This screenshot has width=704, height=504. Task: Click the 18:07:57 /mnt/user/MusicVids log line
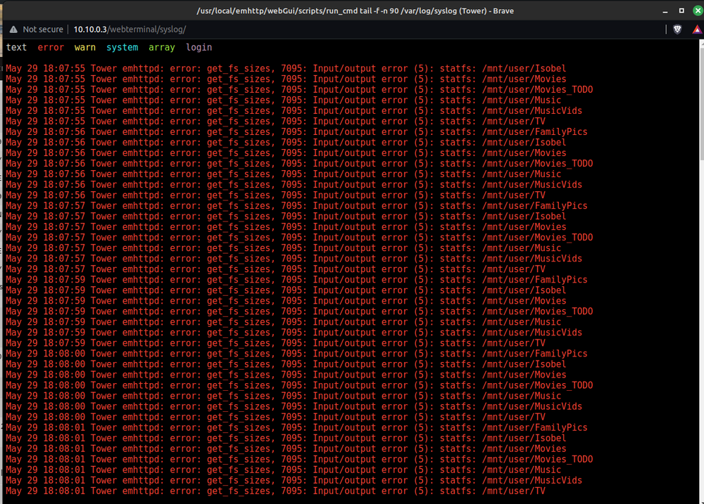click(294, 258)
